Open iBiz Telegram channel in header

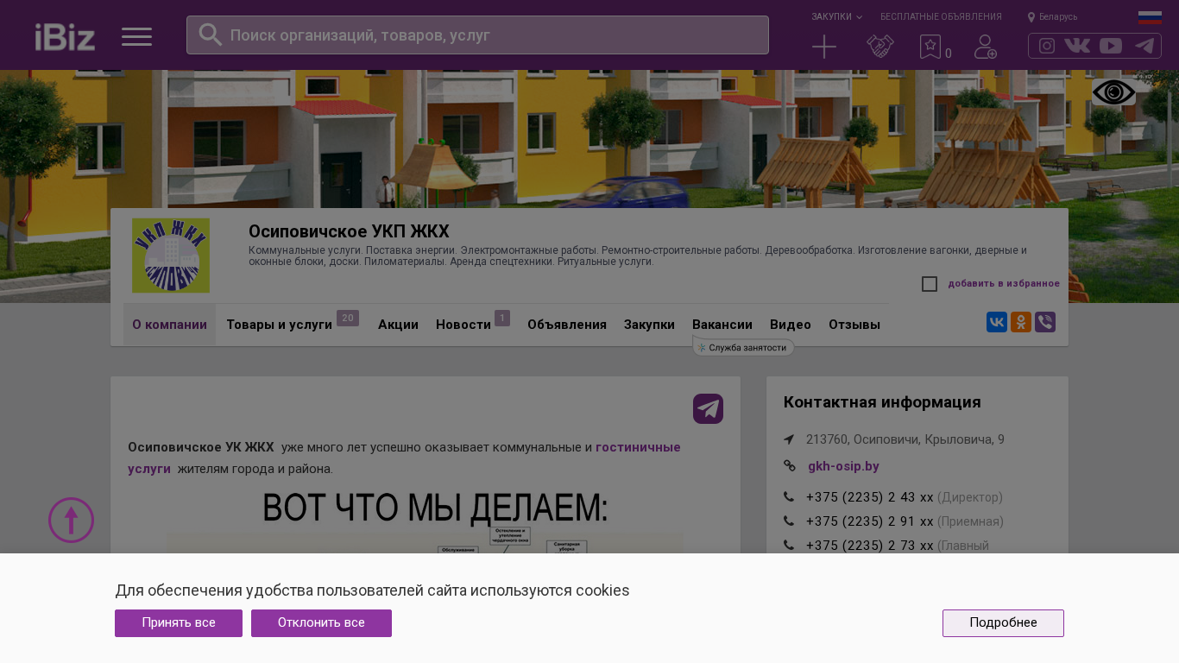1144,46
